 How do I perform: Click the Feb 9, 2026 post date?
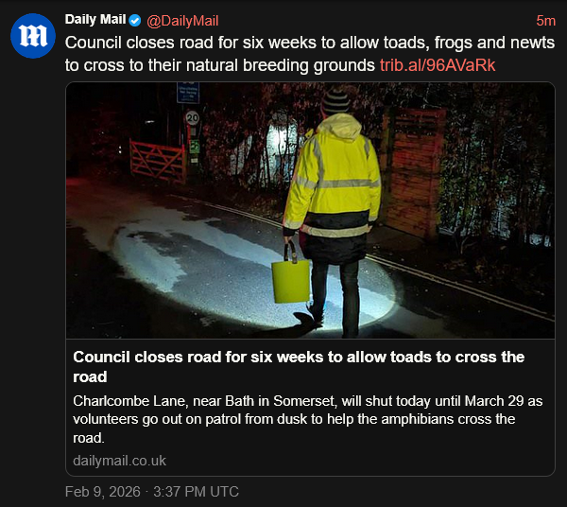click(x=103, y=492)
